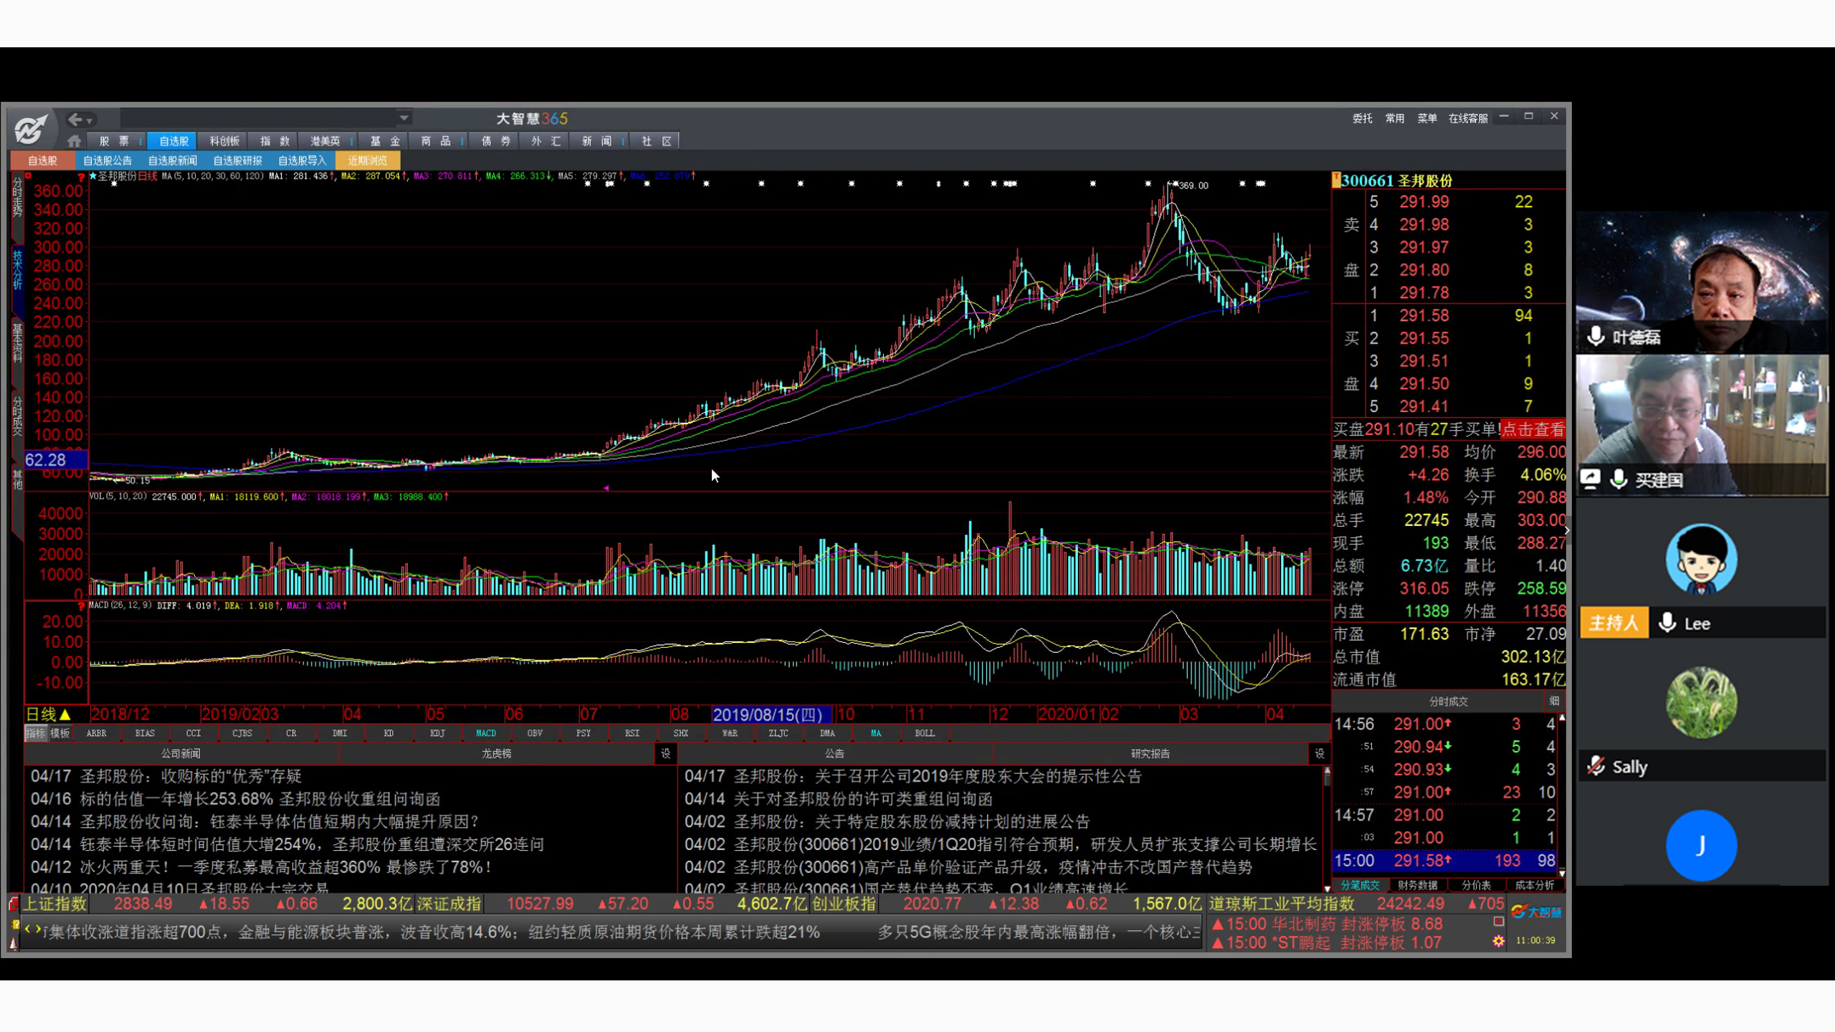Click screen-share icon beside 买建国
The height and width of the screenshot is (1032, 1835).
pos(1591,479)
